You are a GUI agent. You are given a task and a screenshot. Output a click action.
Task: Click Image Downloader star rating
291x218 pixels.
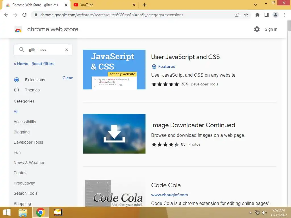(165, 144)
